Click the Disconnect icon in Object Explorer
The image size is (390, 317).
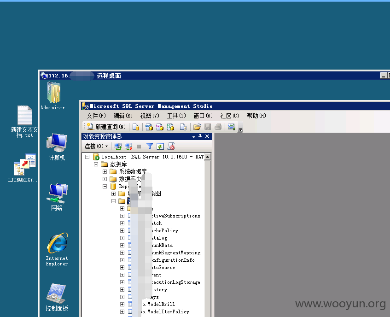click(x=128, y=147)
